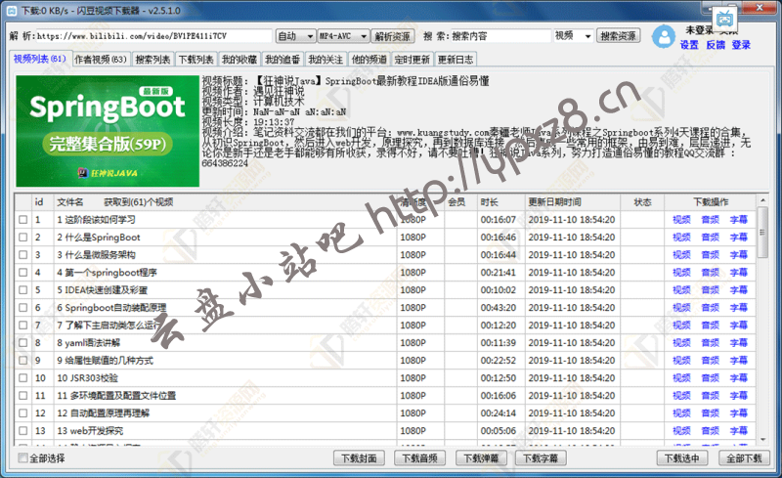Tick checkbox for row 12
Image resolution: width=782 pixels, height=478 pixels.
(x=22, y=413)
